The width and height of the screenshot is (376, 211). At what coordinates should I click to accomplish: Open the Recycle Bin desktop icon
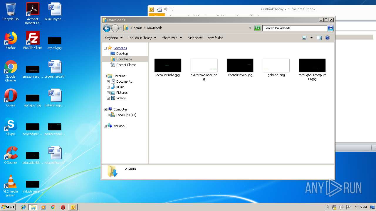tap(11, 12)
